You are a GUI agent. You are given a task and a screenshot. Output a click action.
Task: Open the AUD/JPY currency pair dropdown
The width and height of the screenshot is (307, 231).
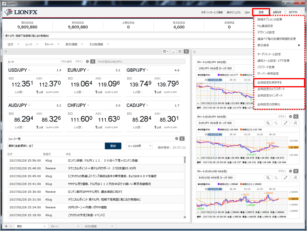[29, 105]
